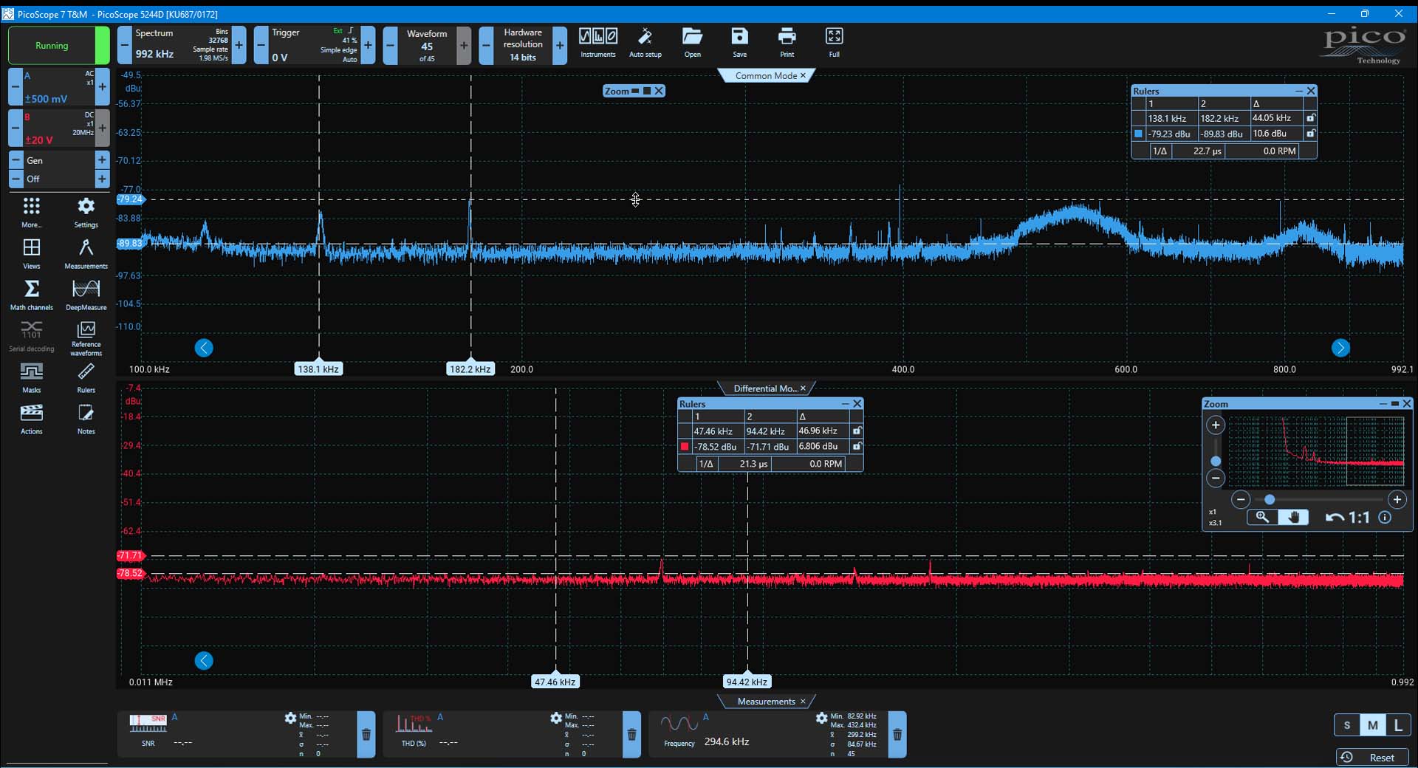Image resolution: width=1418 pixels, height=768 pixels.
Task: Close the Measurements tab
Action: point(804,702)
